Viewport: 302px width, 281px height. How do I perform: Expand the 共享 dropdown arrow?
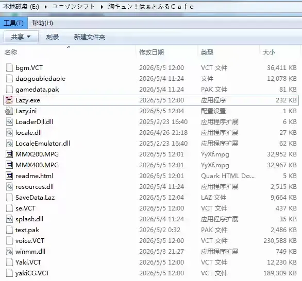(x=29, y=37)
